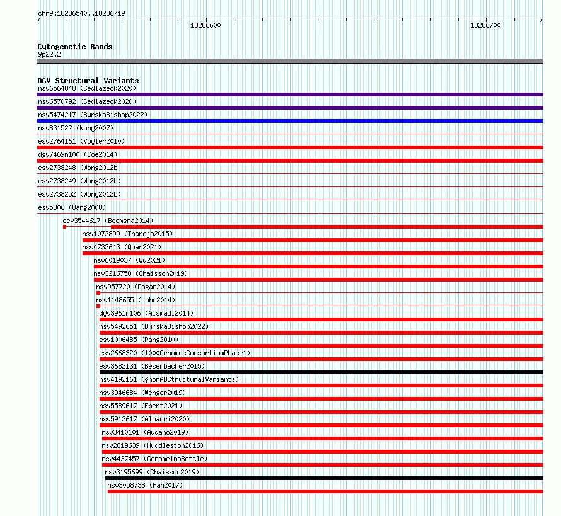The width and height of the screenshot is (561, 516).
Task: Click the red start block of nsv1148655
Action: 98,306
